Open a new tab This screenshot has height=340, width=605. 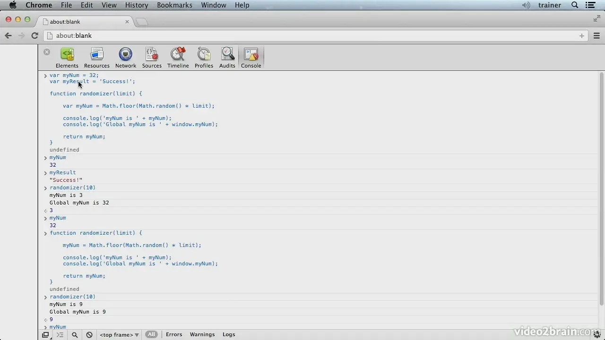click(x=141, y=22)
